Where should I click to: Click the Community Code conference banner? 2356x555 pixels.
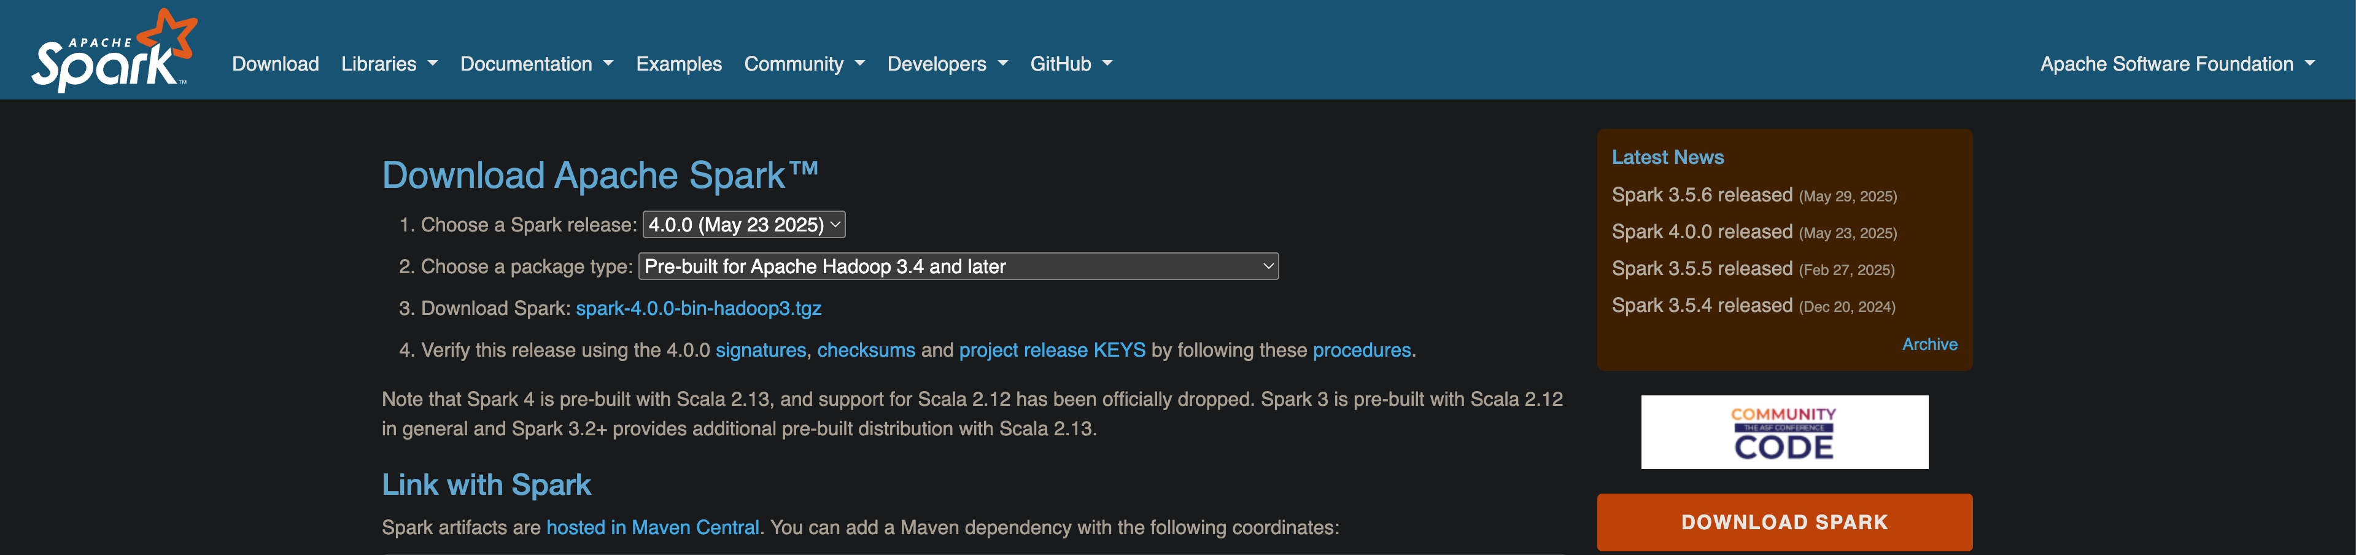coord(1783,432)
